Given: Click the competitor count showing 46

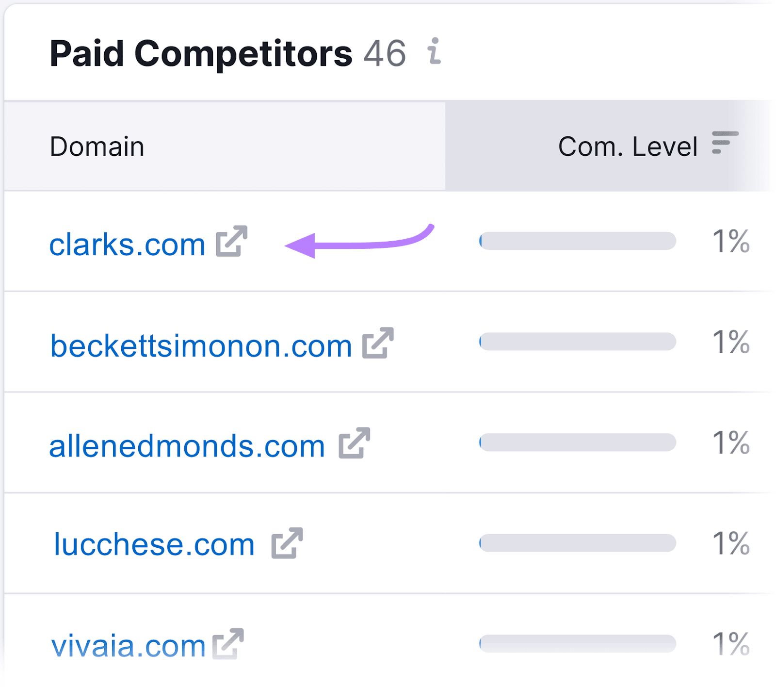Looking at the screenshot, I should [x=386, y=53].
